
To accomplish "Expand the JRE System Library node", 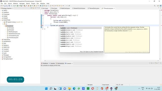I will (3, 22).
